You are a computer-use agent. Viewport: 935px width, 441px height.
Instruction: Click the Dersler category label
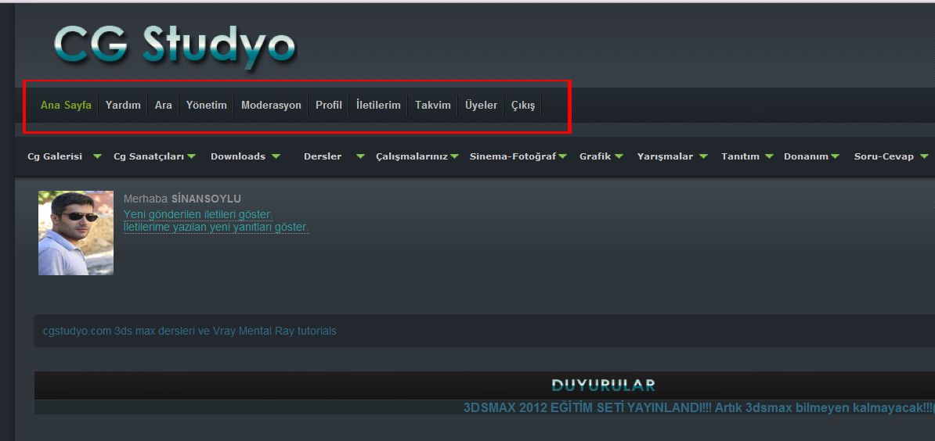[323, 156]
